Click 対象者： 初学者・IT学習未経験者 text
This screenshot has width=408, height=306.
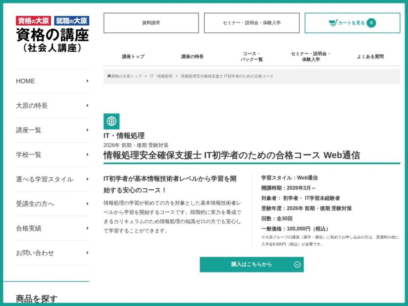click(x=300, y=198)
